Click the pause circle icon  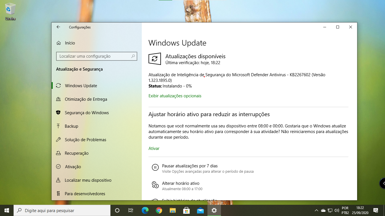tap(155, 168)
